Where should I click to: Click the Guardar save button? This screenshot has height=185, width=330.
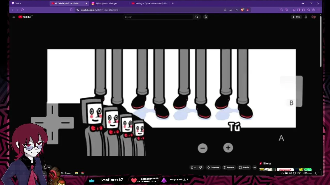click(x=244, y=167)
